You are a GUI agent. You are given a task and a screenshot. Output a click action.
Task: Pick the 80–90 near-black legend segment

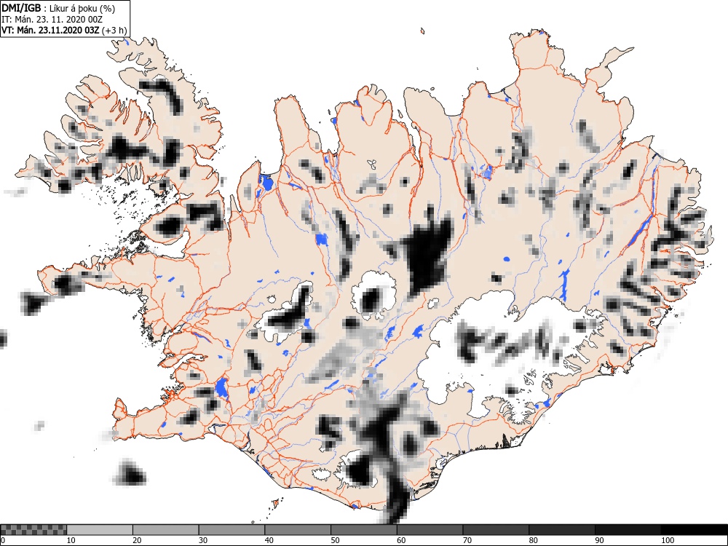point(562,529)
